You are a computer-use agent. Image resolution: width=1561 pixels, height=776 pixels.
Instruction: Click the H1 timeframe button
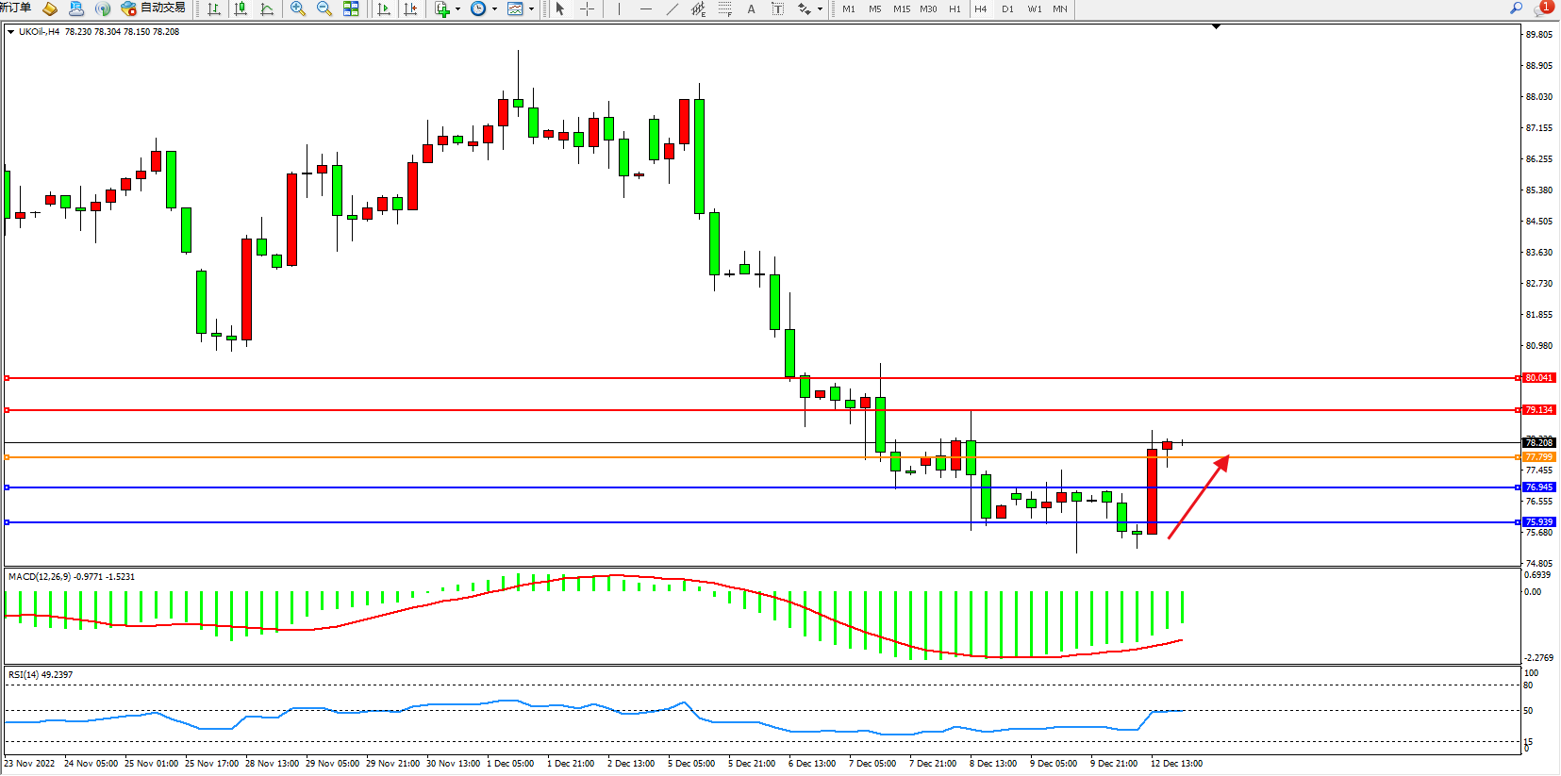[955, 8]
